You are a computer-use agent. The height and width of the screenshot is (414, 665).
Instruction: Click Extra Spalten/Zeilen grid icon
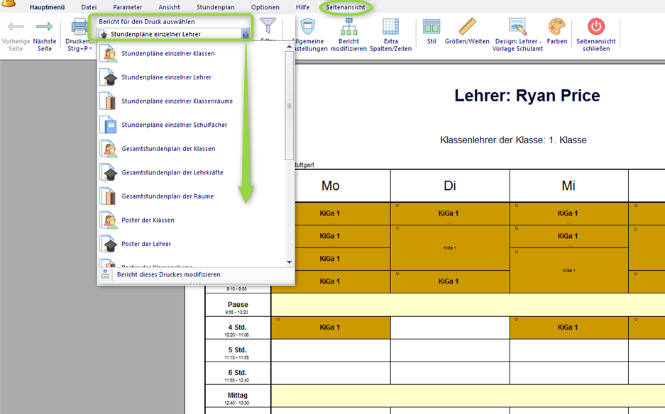tap(391, 27)
